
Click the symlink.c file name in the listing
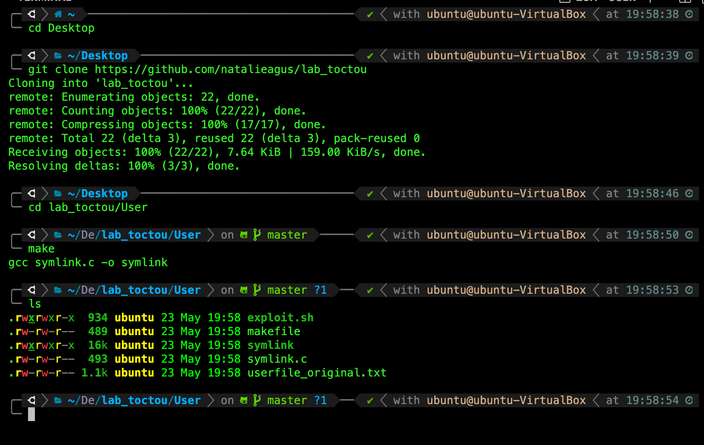click(x=277, y=359)
